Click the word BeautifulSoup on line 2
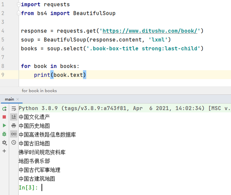 [94, 13]
